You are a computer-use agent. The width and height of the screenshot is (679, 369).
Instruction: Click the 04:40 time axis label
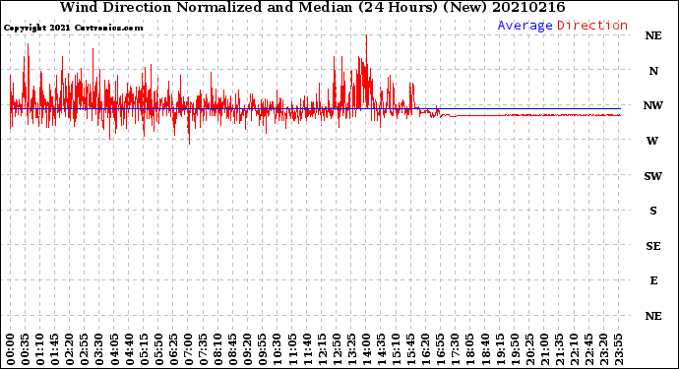coord(129,349)
